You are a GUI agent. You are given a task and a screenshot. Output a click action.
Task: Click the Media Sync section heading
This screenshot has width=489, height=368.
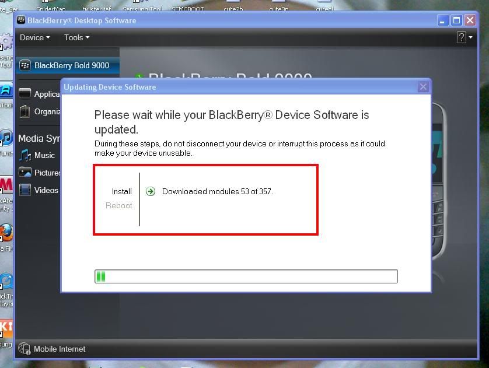click(39, 138)
